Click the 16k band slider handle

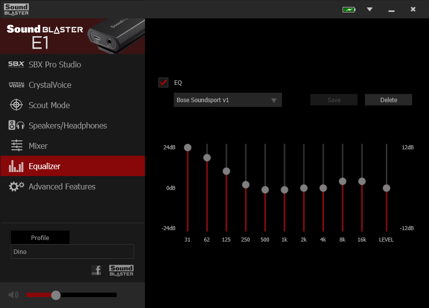(x=362, y=181)
